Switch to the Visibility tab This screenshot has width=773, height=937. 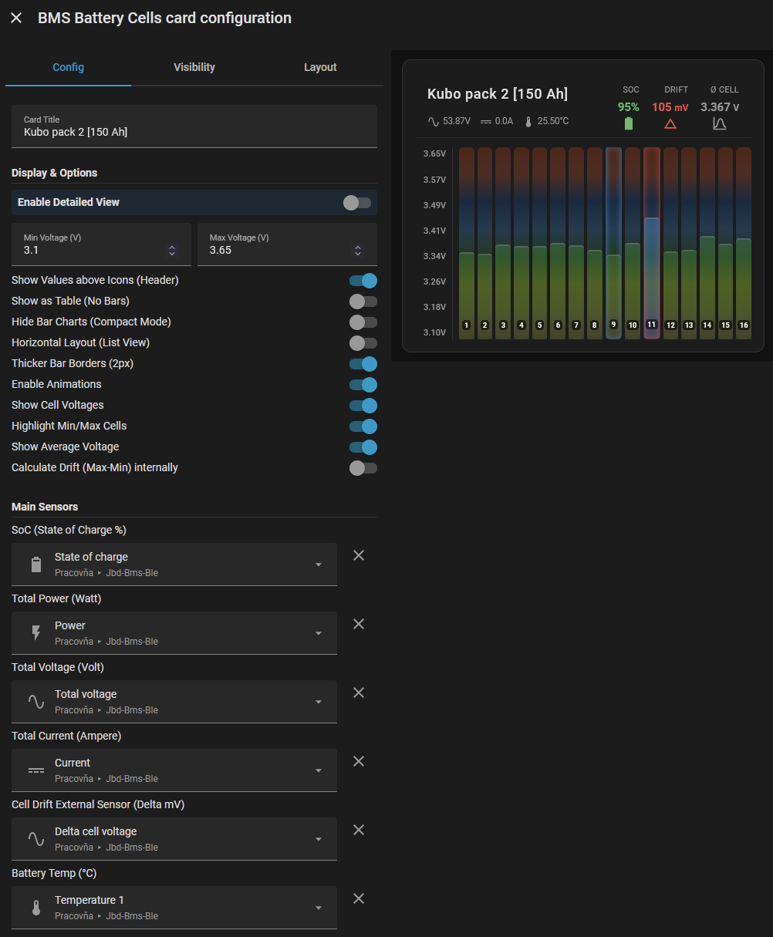coord(194,67)
